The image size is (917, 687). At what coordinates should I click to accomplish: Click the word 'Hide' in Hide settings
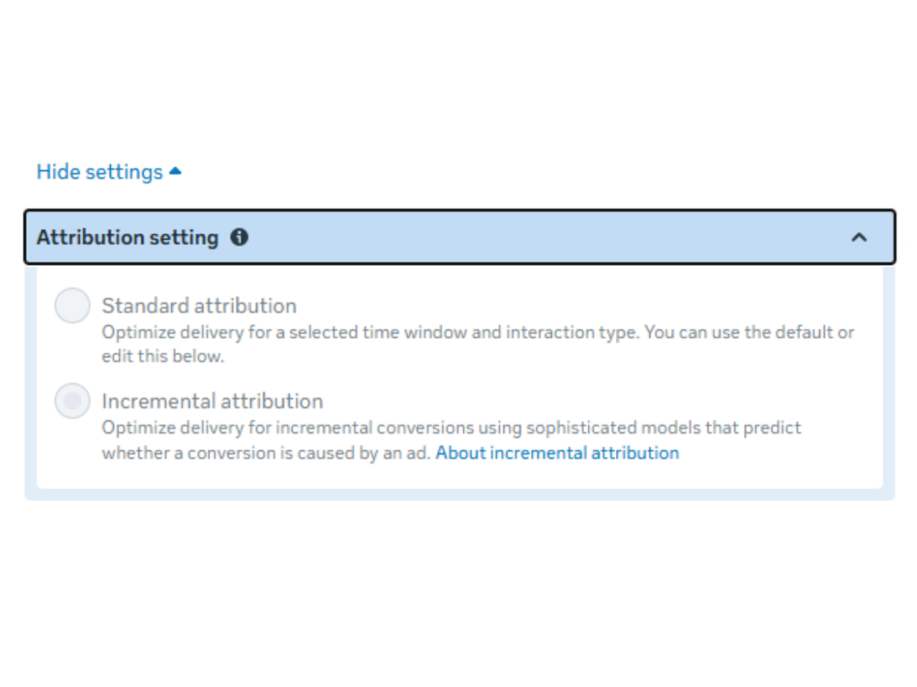pos(57,172)
